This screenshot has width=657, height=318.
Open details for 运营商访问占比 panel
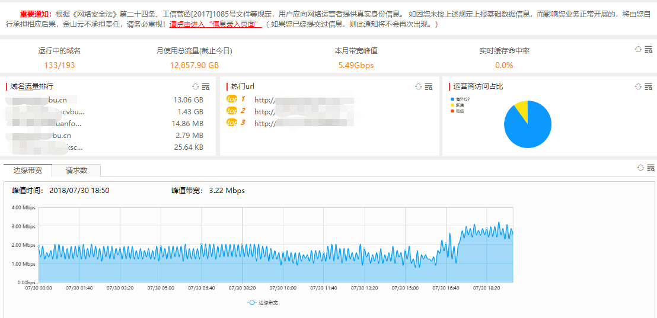click(x=648, y=86)
